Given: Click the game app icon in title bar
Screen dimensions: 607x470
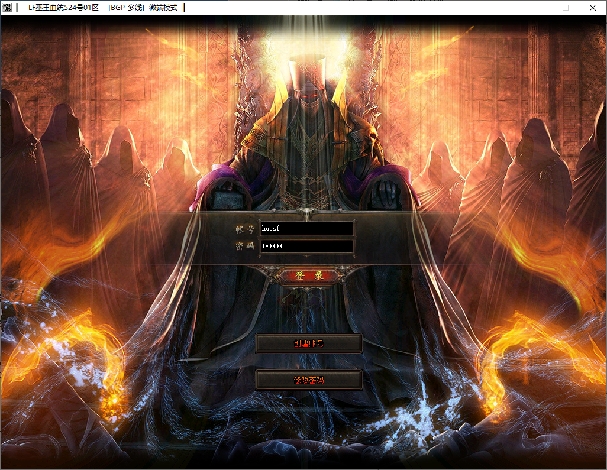Looking at the screenshot, I should [x=7, y=8].
